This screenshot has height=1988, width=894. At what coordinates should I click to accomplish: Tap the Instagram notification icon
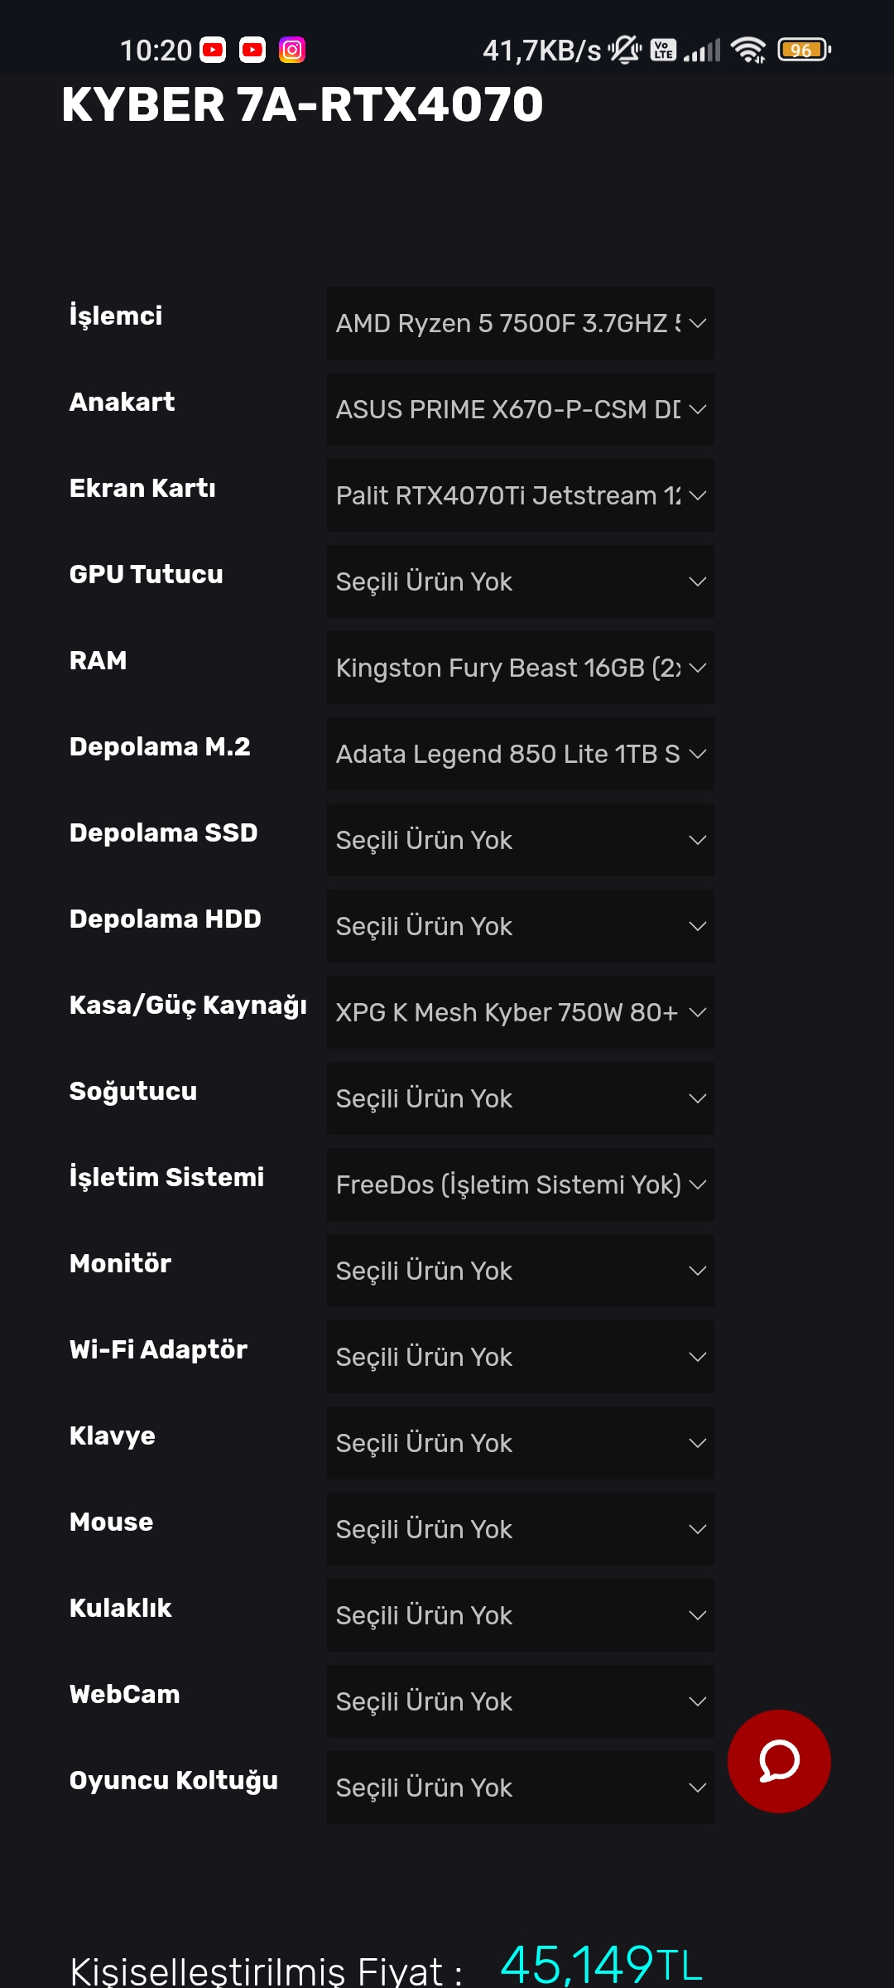click(292, 51)
